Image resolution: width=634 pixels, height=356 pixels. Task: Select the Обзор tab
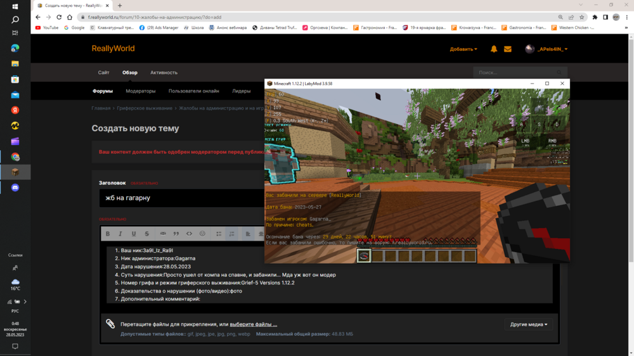[x=130, y=72]
